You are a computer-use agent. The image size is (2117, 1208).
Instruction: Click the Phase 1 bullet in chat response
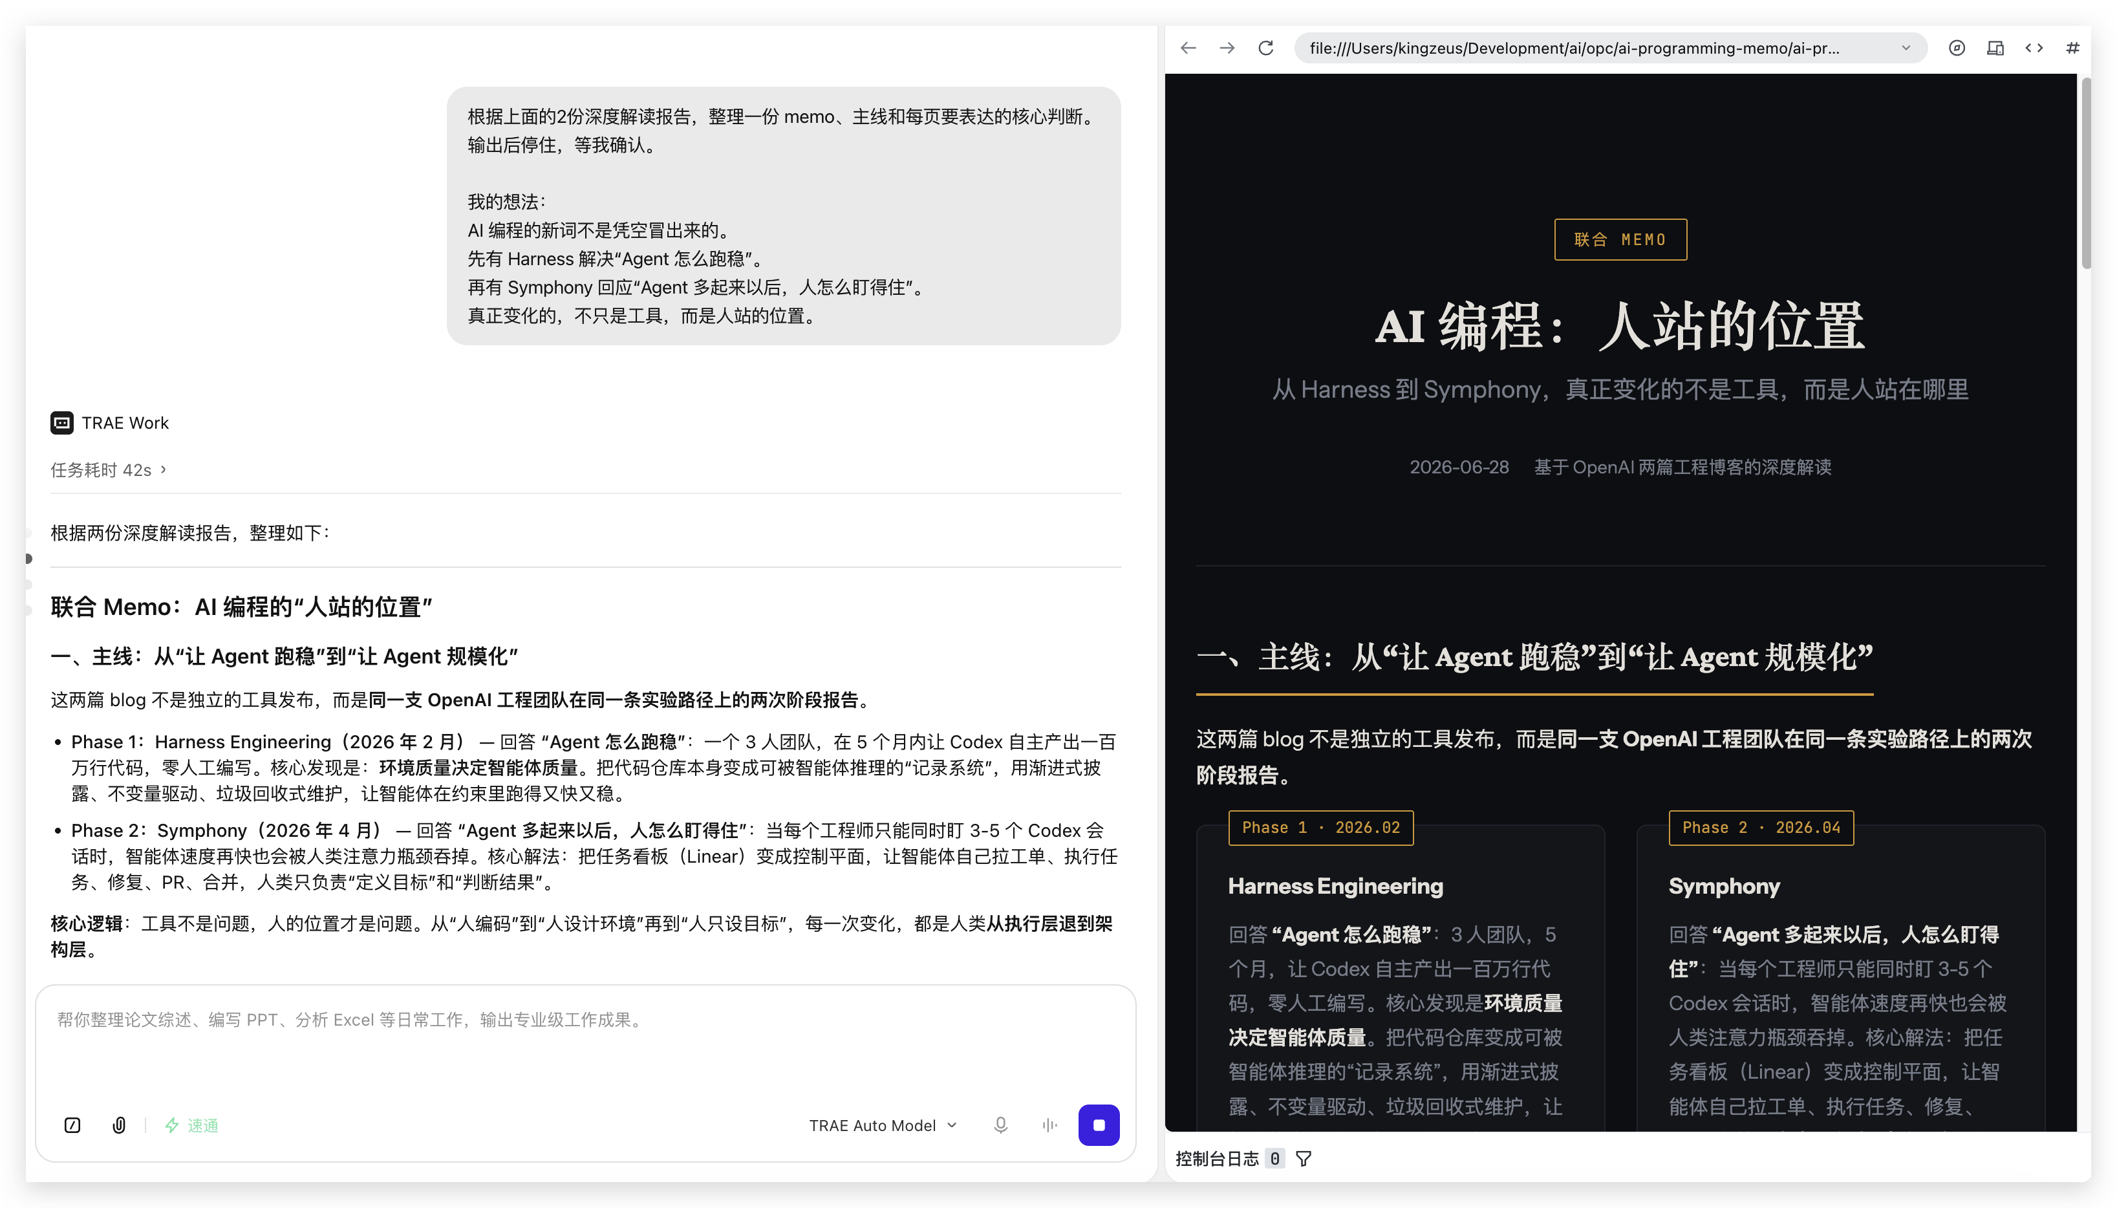593,768
